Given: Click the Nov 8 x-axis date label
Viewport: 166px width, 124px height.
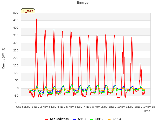Looking at the screenshot, I should (x=90, y=107).
